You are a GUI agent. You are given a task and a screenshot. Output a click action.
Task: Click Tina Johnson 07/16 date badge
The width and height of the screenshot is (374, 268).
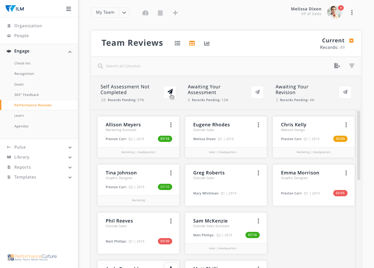point(165,187)
